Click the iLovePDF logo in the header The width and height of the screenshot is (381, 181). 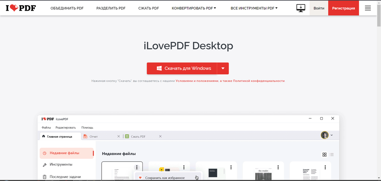click(x=21, y=8)
